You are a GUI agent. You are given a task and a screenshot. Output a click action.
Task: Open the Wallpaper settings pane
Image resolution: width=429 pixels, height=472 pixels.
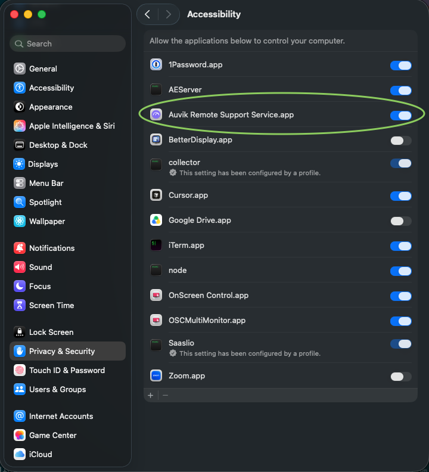coord(67,221)
